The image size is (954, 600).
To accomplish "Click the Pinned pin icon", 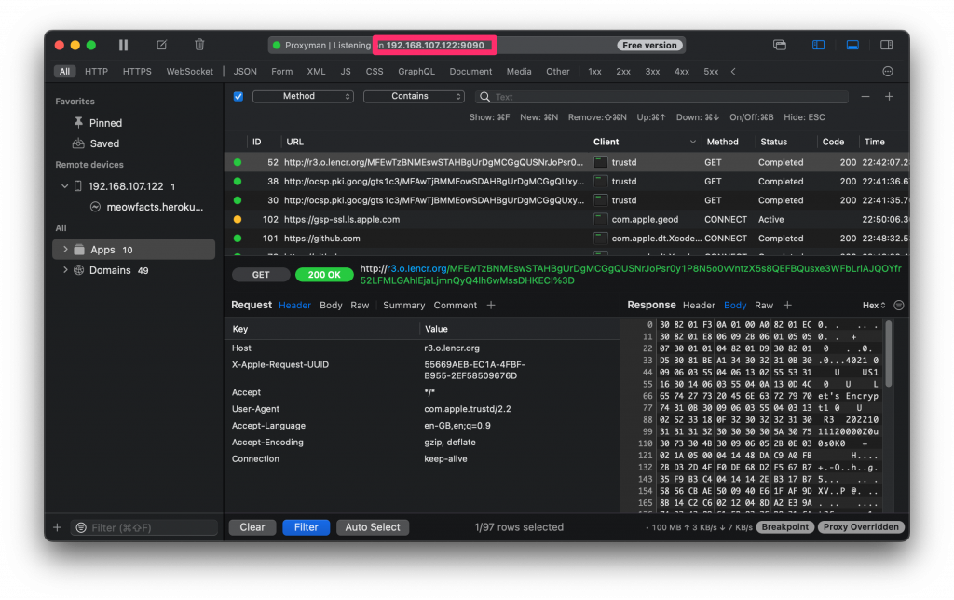I will (x=78, y=122).
